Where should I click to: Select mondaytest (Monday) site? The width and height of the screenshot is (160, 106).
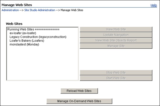[x=42, y=44]
